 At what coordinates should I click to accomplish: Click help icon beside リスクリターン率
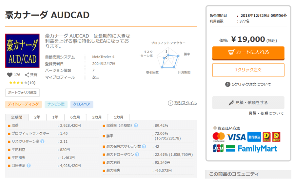[42, 141]
